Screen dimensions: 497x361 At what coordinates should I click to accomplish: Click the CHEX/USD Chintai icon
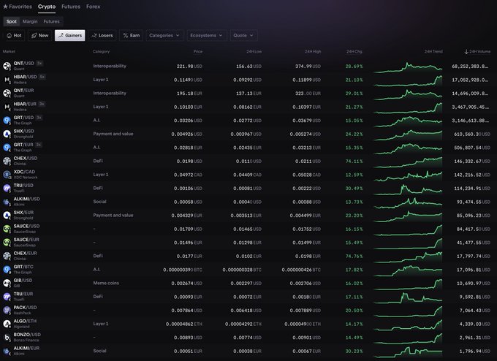pos(7,161)
